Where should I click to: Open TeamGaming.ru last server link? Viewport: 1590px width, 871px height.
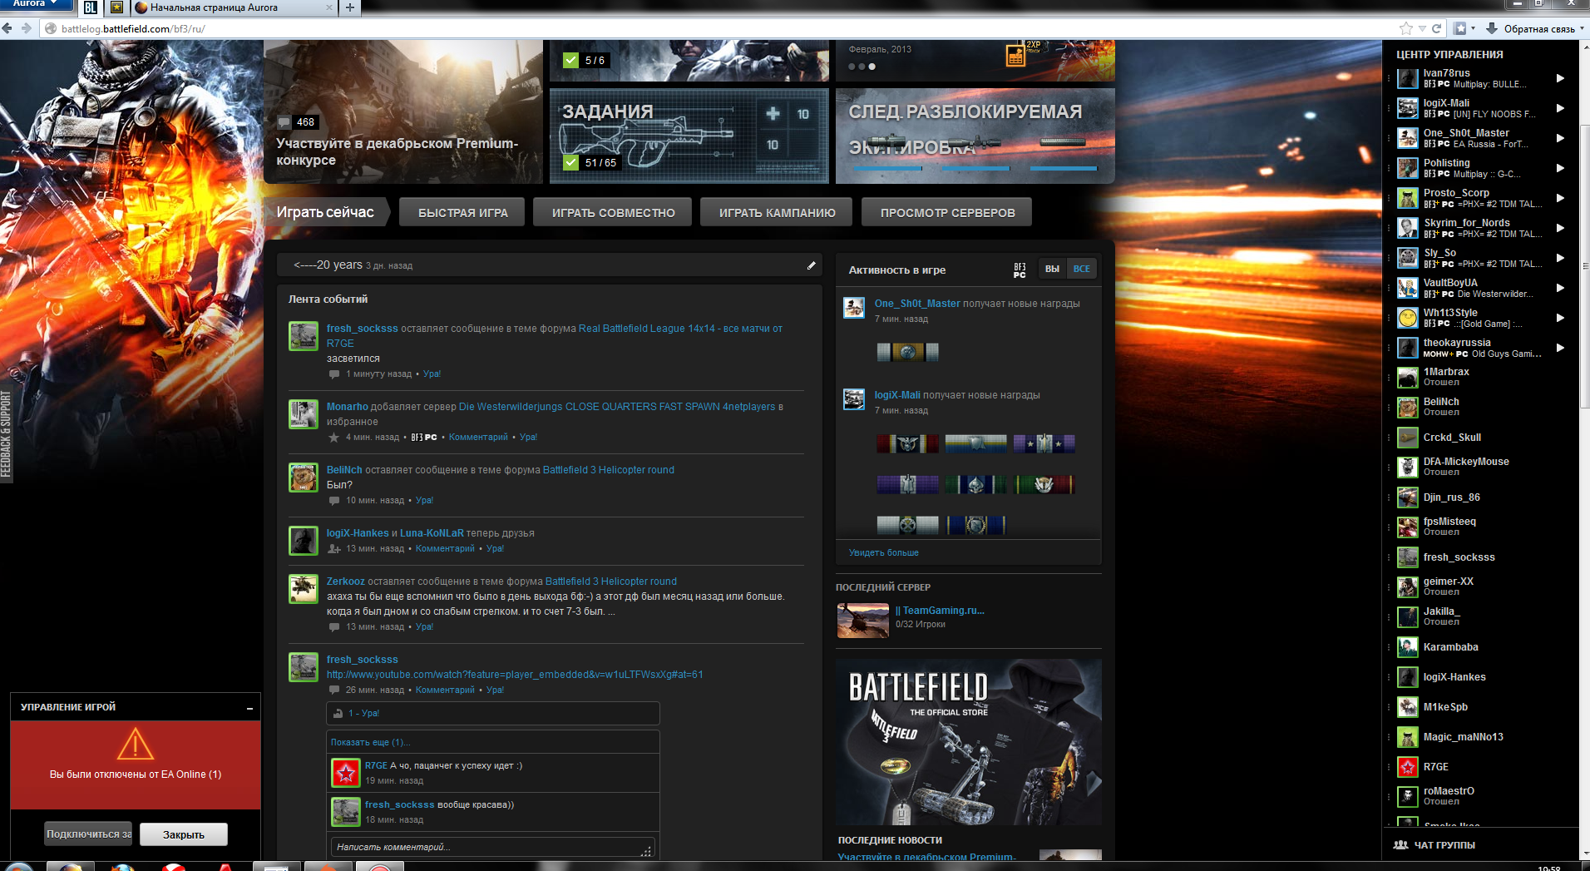[940, 610]
